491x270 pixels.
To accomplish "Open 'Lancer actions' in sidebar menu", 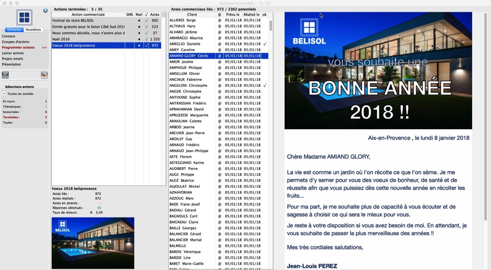I will (13, 53).
